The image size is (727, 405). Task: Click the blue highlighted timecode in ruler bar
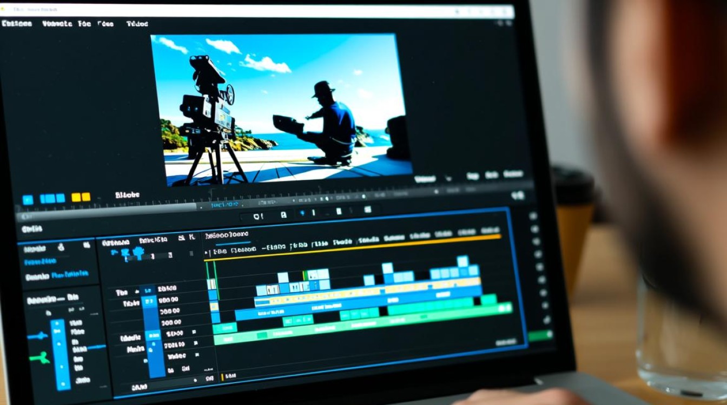(225, 205)
